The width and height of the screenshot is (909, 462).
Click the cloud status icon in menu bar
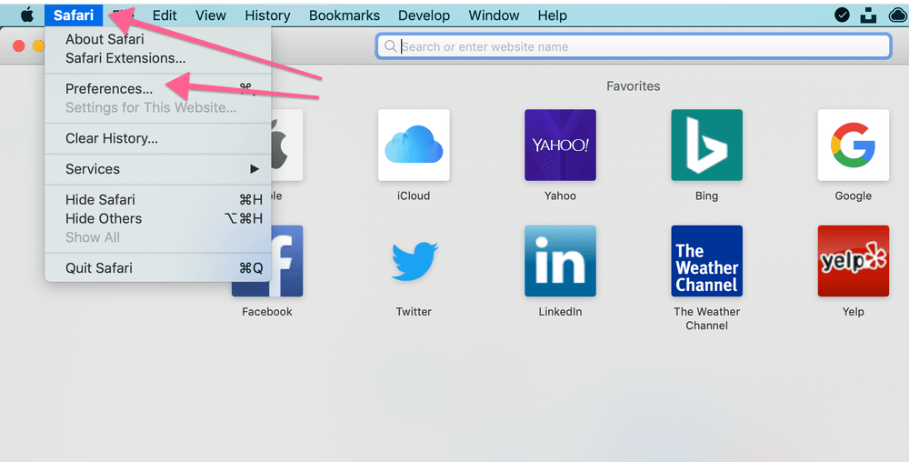(898, 15)
